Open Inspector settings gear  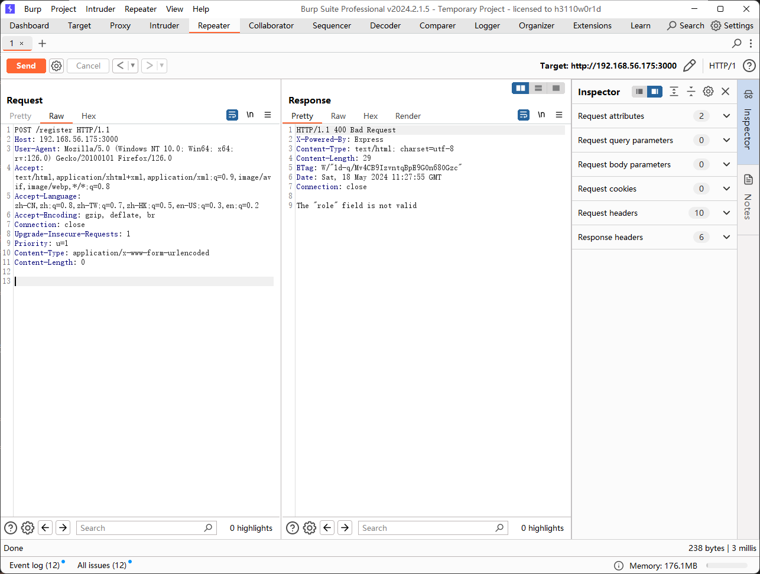[708, 92]
